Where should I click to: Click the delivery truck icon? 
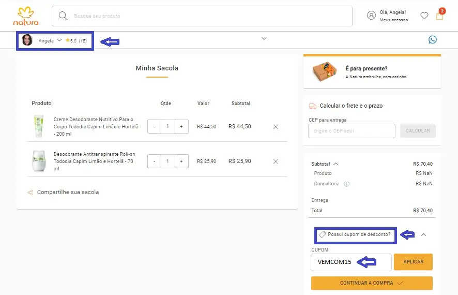pos(313,106)
